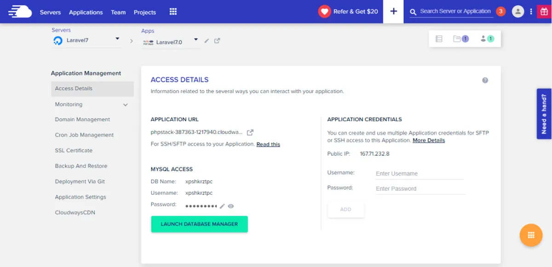Open the Read this link

point(268,144)
